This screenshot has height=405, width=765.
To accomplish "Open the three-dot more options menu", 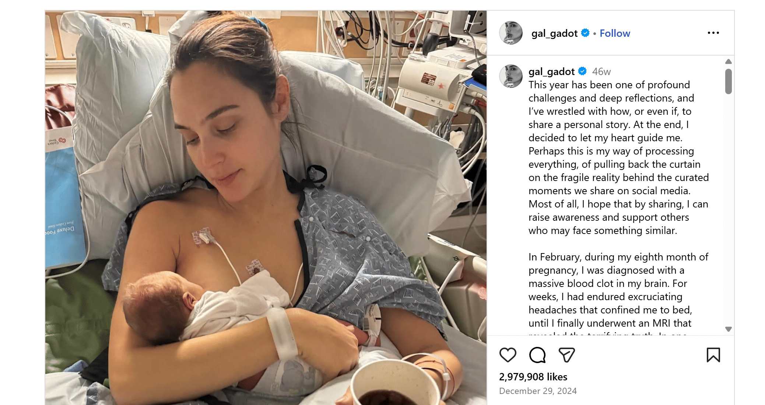I will tap(713, 33).
